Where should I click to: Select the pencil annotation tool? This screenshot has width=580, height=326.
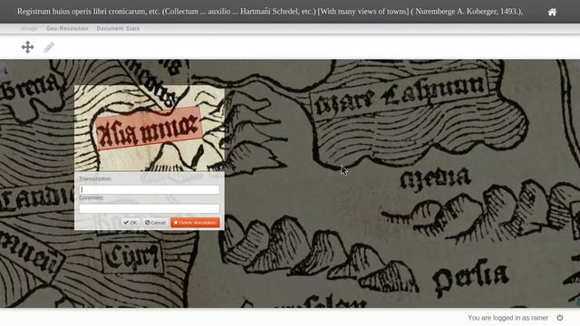click(49, 47)
